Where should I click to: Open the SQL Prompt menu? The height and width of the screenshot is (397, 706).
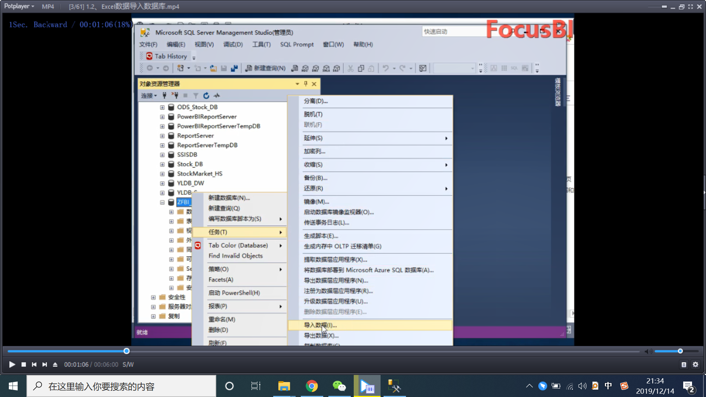(297, 44)
